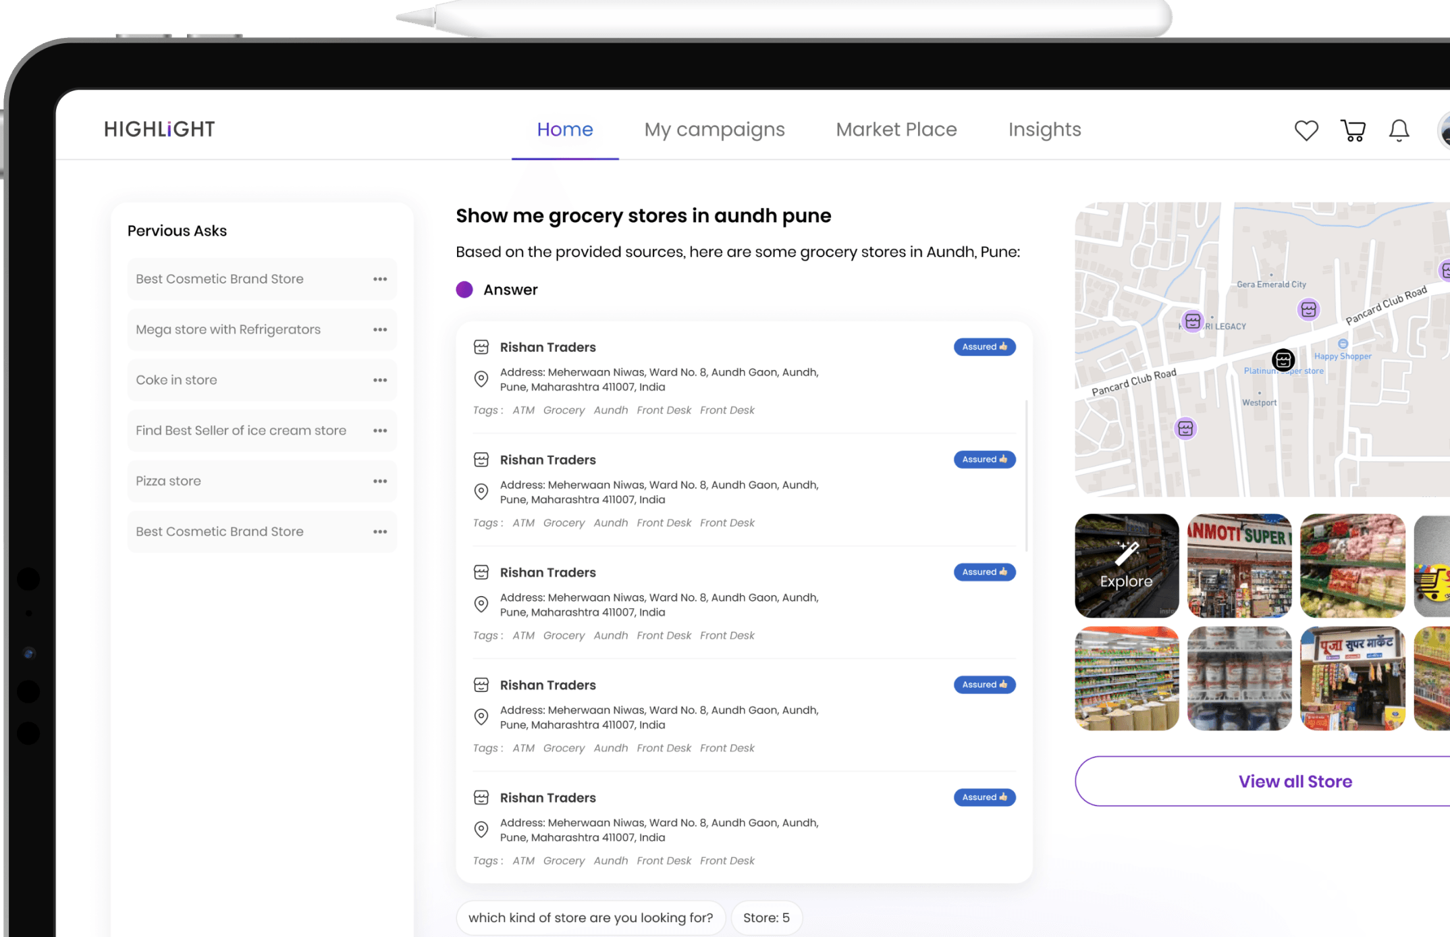Switch to the Home tab

pos(565,130)
